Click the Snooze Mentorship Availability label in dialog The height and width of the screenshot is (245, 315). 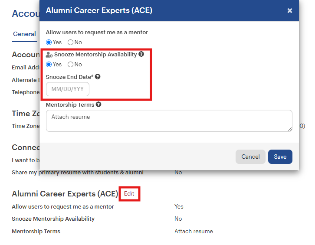(x=95, y=55)
